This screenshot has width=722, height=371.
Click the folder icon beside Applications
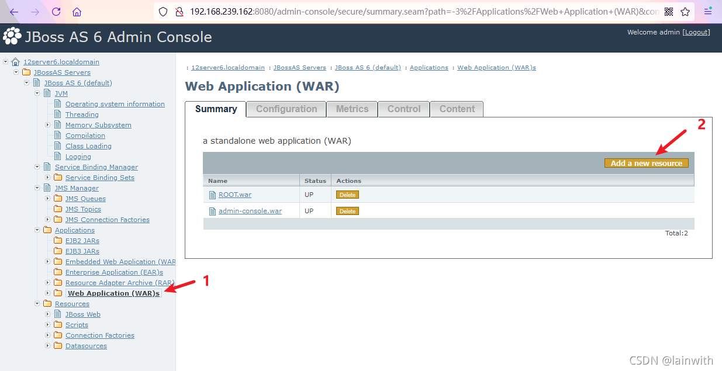click(47, 230)
